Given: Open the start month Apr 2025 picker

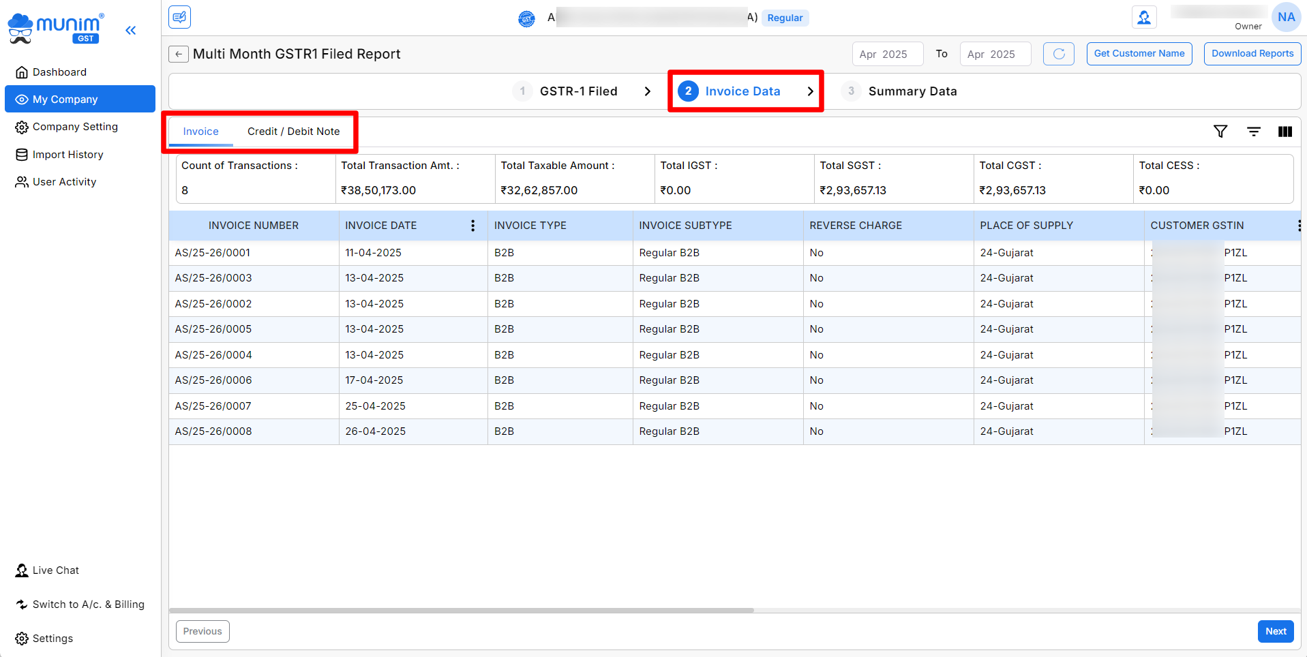Looking at the screenshot, I should tap(887, 55).
